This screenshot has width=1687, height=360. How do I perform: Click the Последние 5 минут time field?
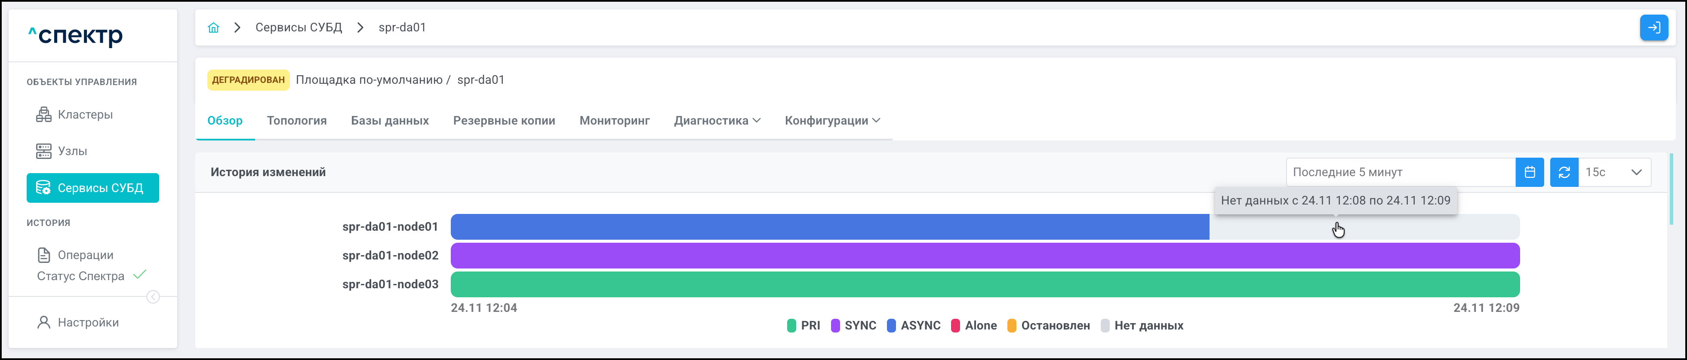pos(1400,172)
